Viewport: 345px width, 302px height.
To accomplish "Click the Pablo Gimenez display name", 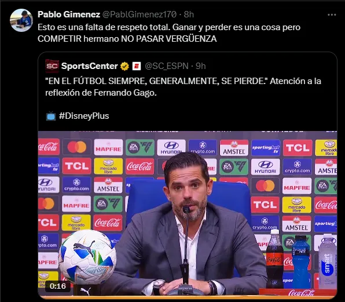I will pyautogui.click(x=69, y=14).
